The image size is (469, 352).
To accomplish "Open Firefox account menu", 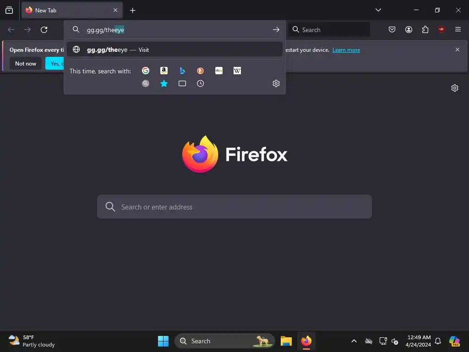I will click(x=409, y=29).
